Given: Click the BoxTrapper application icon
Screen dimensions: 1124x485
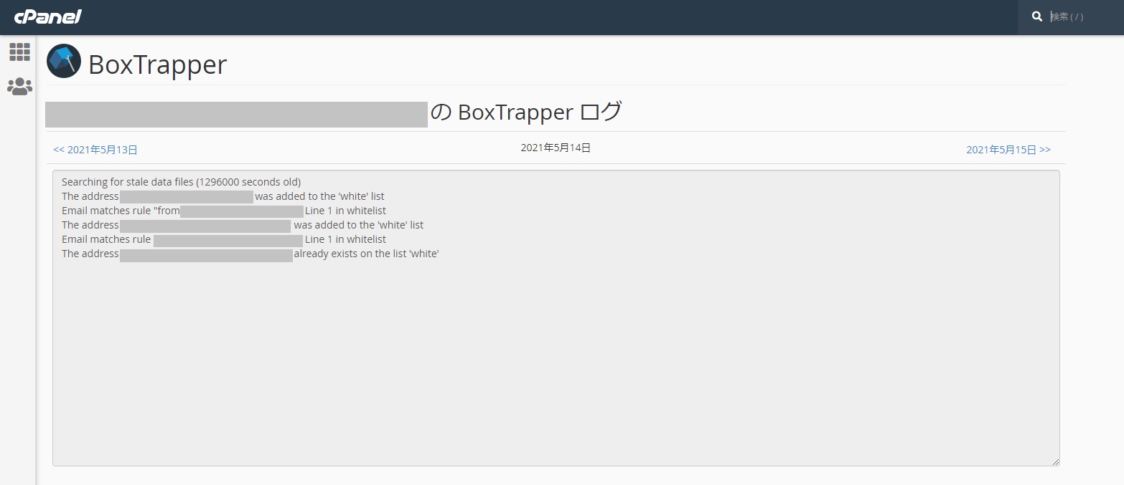Looking at the screenshot, I should (64, 61).
